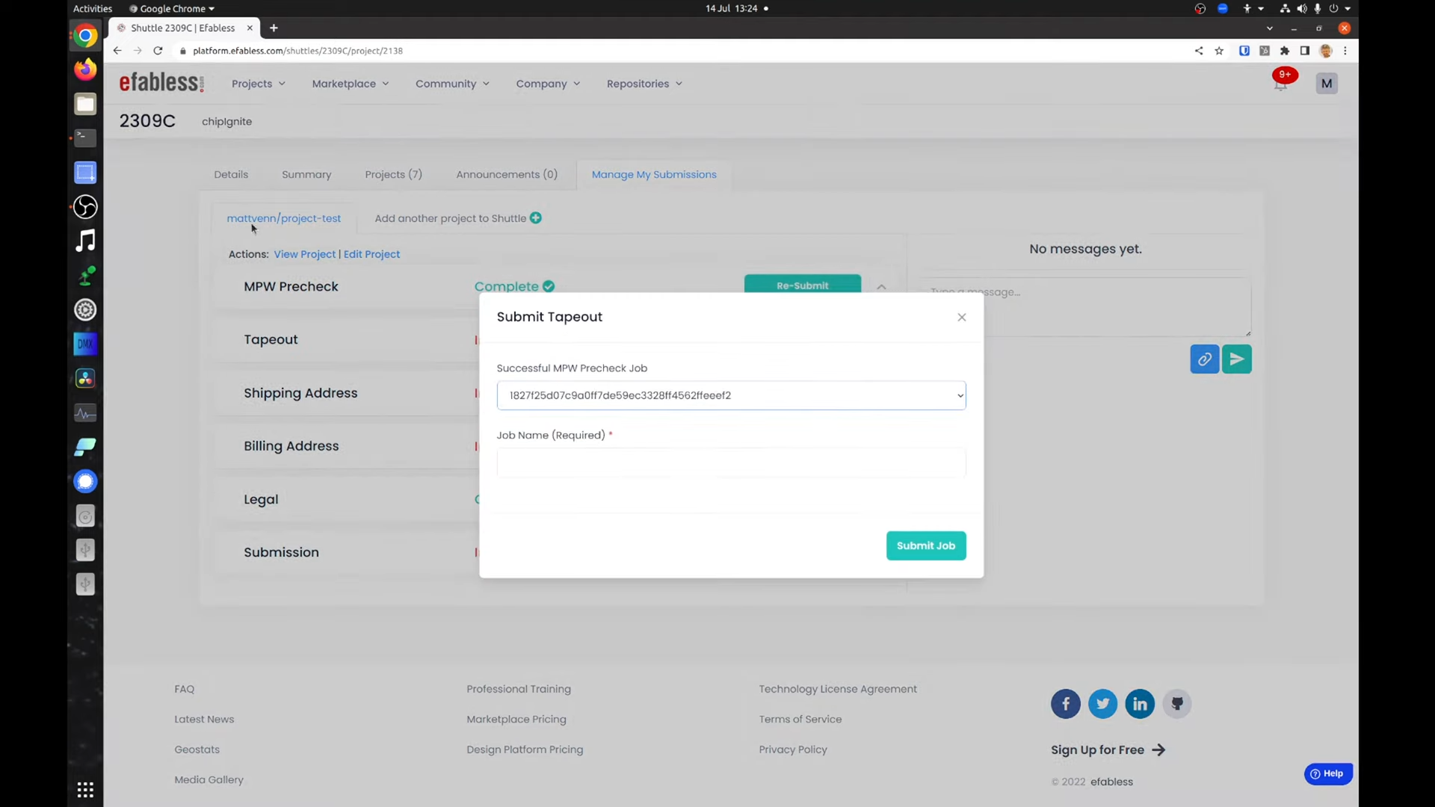
Task: Go back in browser history
Action: 117,51
